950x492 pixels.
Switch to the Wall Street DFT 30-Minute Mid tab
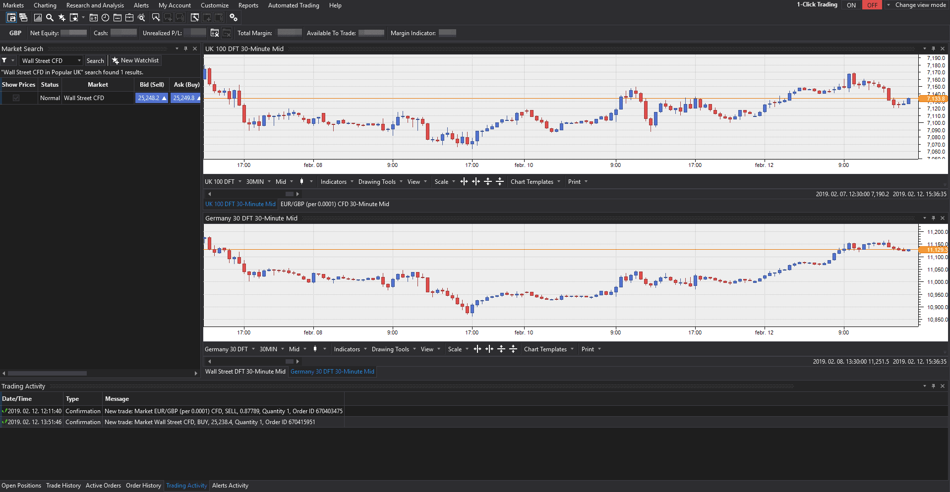pos(245,371)
